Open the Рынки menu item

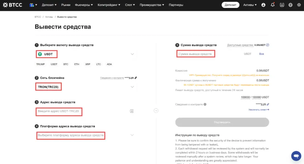[66, 5]
